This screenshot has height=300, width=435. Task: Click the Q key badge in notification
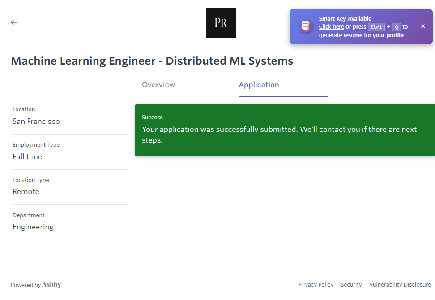tap(396, 27)
